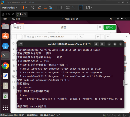Select the lty VM tab
Viewport: 130px width, 117px height.
(20, 14)
